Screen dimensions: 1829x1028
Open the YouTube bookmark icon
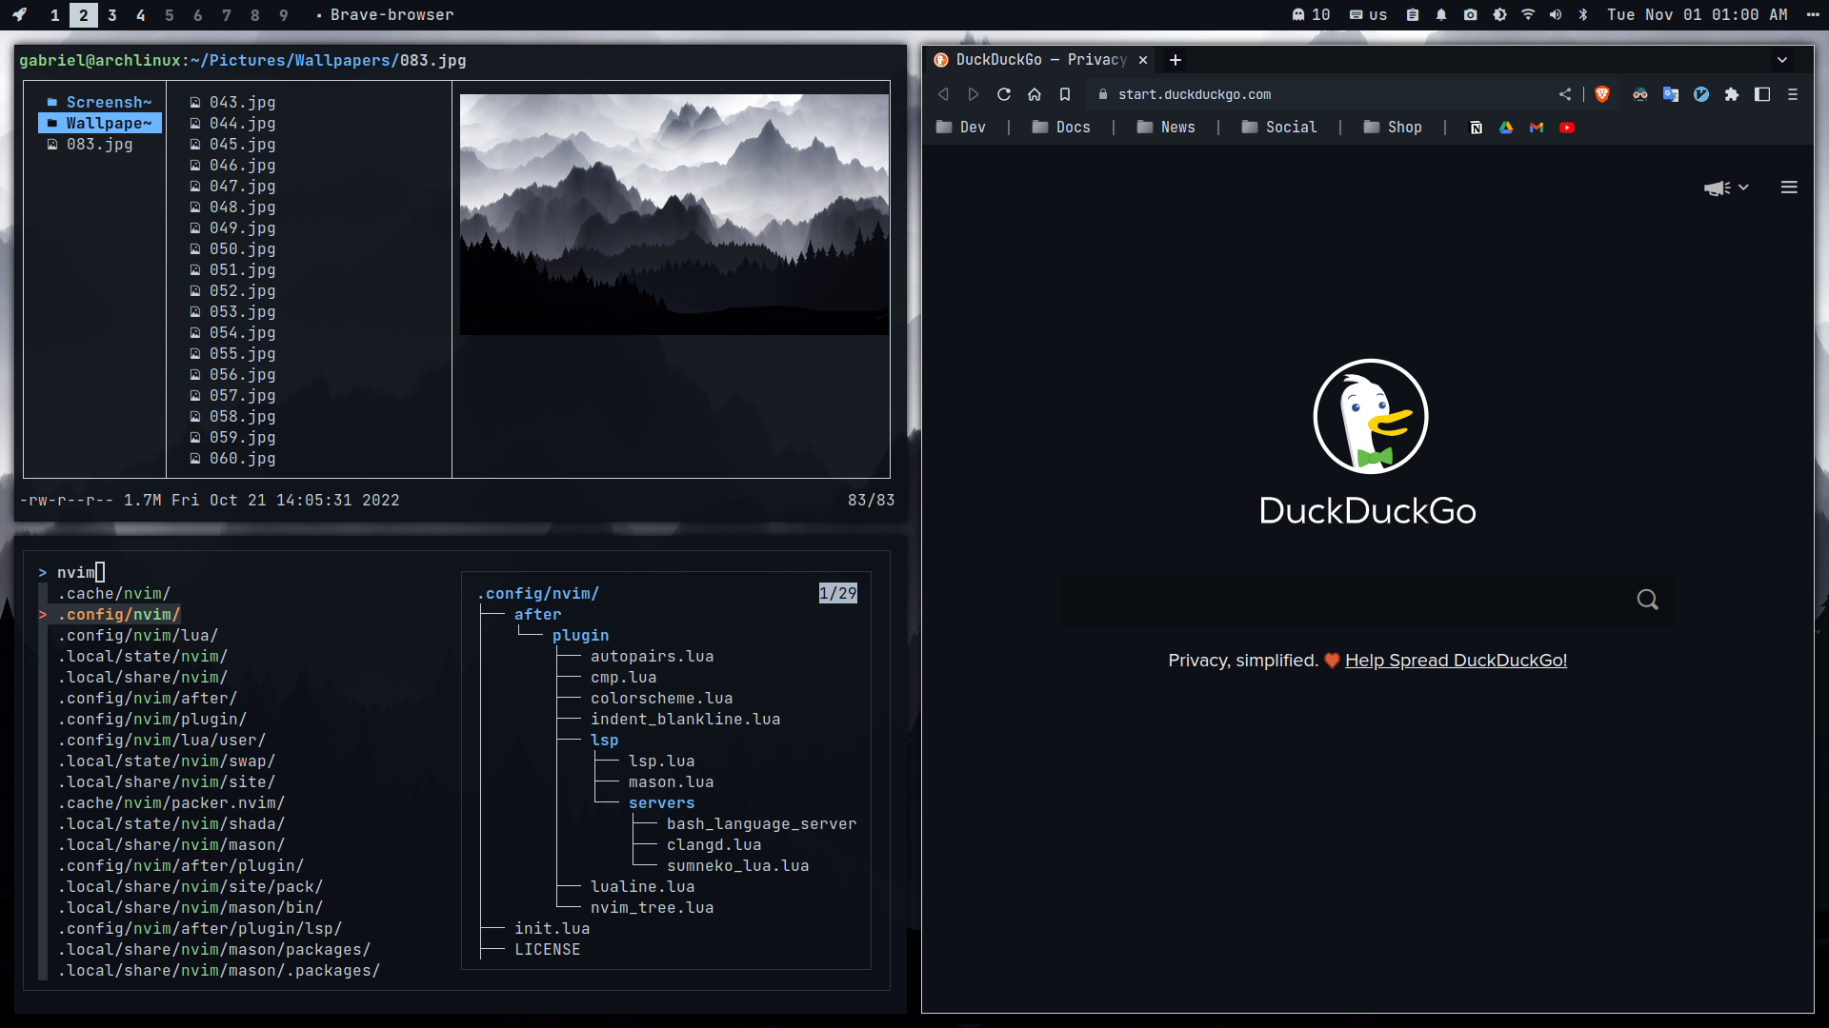tap(1567, 128)
